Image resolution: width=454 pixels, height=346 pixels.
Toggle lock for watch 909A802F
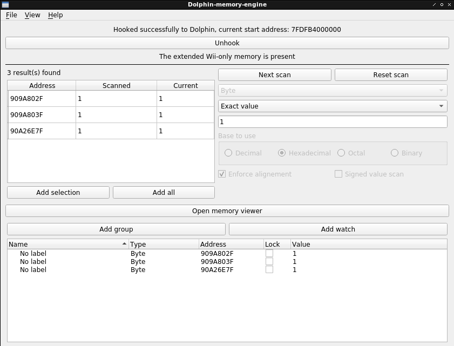click(x=269, y=253)
